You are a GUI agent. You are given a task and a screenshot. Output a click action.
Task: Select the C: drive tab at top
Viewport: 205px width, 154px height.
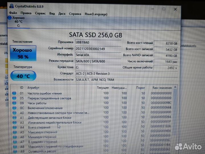(x=19, y=22)
